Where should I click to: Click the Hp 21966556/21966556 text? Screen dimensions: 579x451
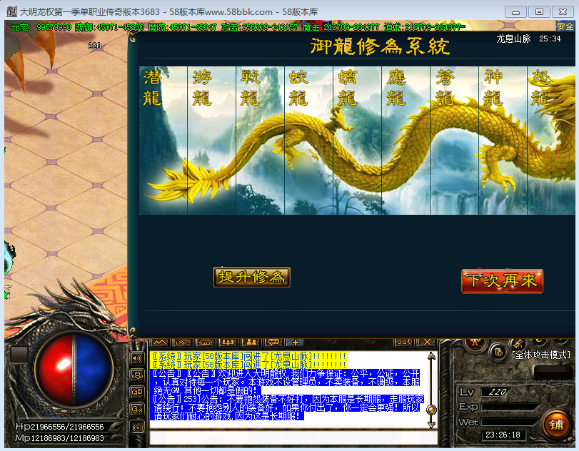[x=60, y=427]
